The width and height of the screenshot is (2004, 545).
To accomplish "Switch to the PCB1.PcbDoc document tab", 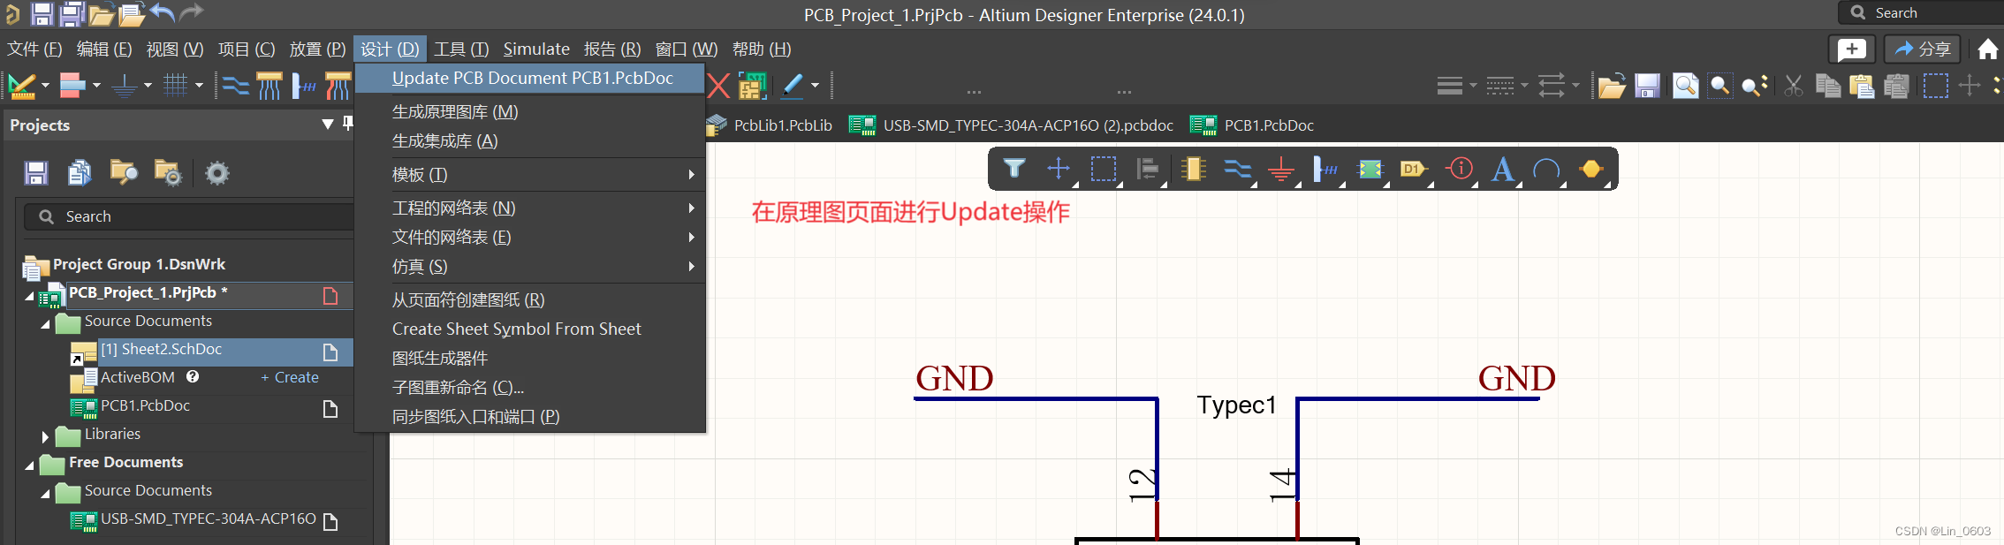I will click(x=1253, y=125).
